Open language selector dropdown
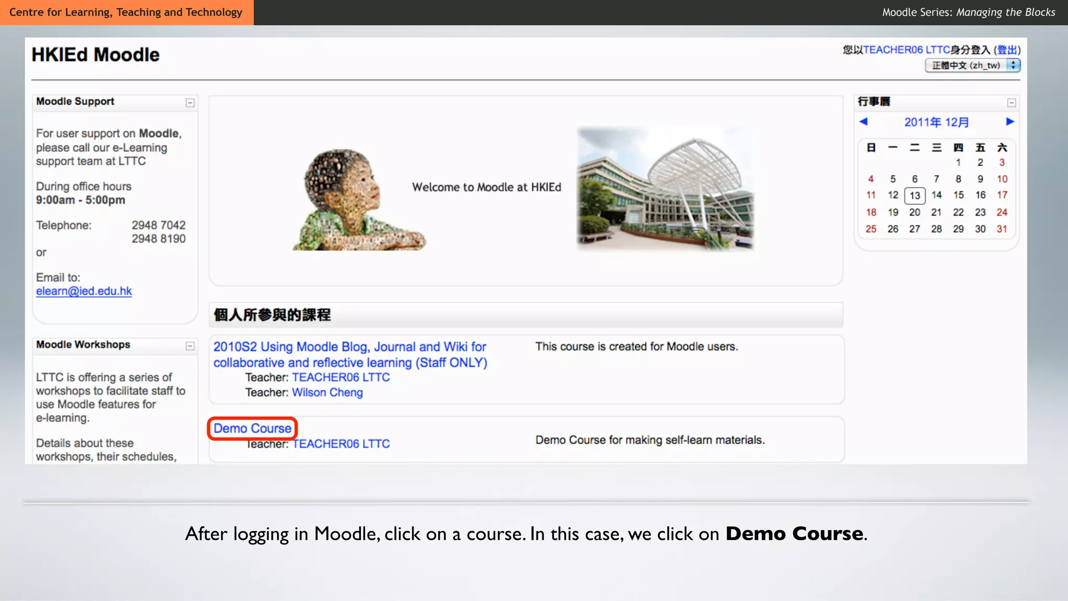 (x=973, y=65)
